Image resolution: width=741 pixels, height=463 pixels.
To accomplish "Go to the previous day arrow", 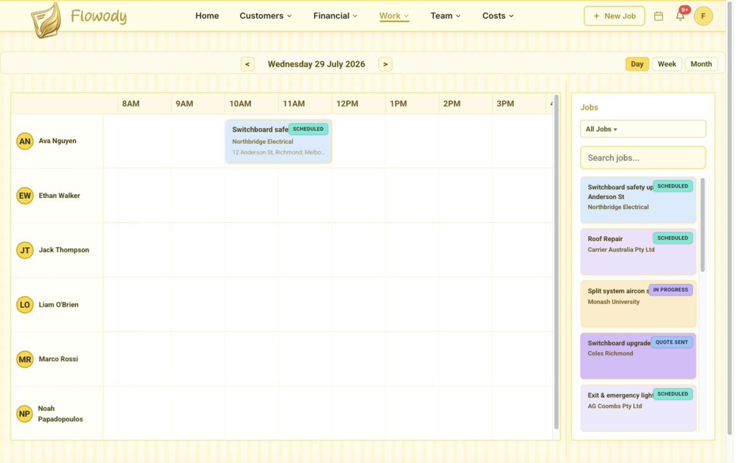I will click(x=248, y=64).
